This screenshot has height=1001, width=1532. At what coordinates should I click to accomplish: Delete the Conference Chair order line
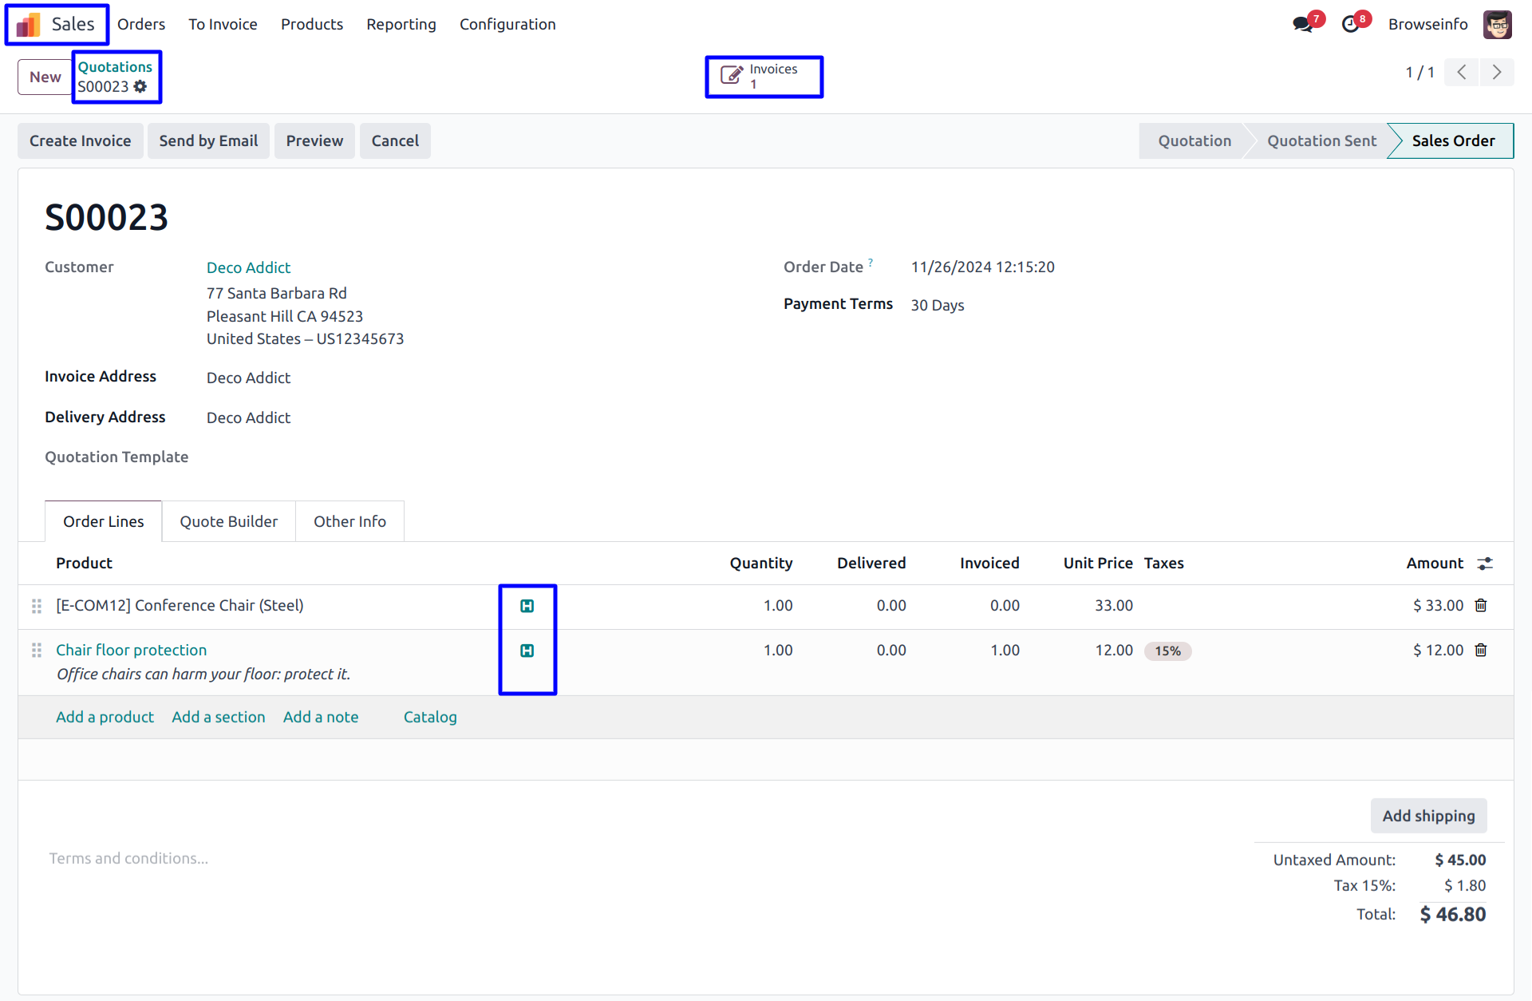[1481, 605]
